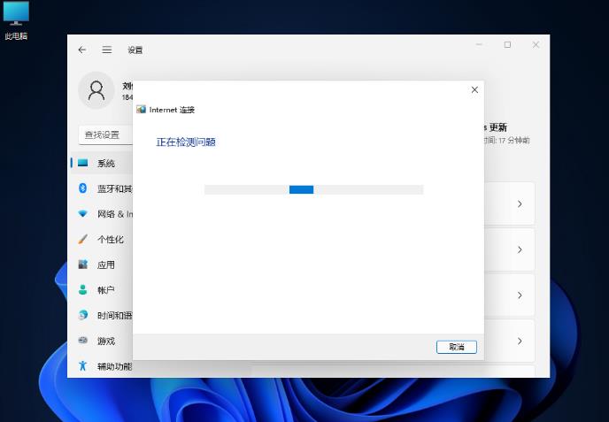This screenshot has height=422, width=609.
Task: Open the hamburger navigation menu
Action: coord(107,50)
